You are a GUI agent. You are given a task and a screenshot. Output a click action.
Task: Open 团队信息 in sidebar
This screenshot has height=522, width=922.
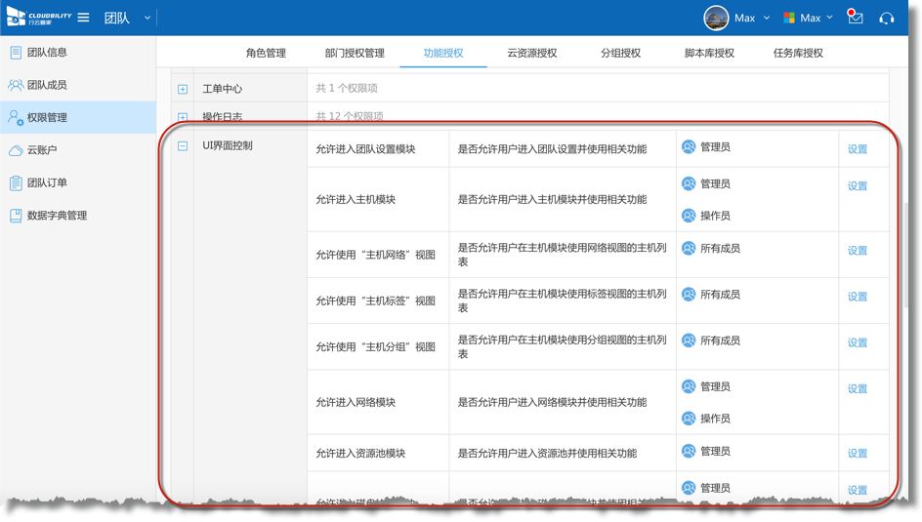click(x=47, y=53)
